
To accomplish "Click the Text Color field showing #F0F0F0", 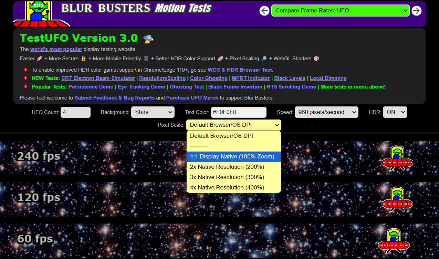I will click(x=239, y=112).
